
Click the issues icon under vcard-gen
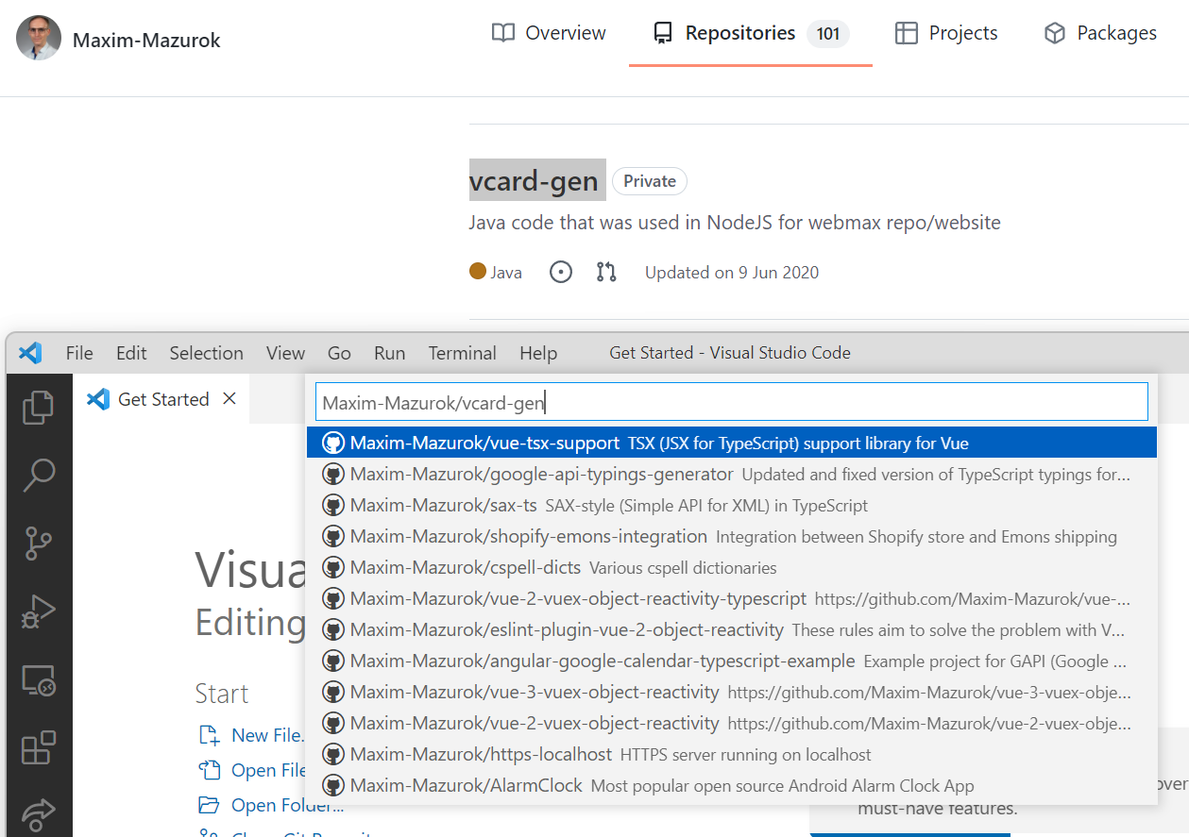560,272
